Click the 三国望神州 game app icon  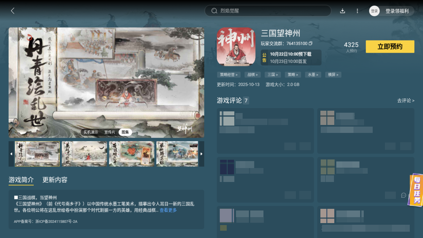pyautogui.click(x=236, y=46)
